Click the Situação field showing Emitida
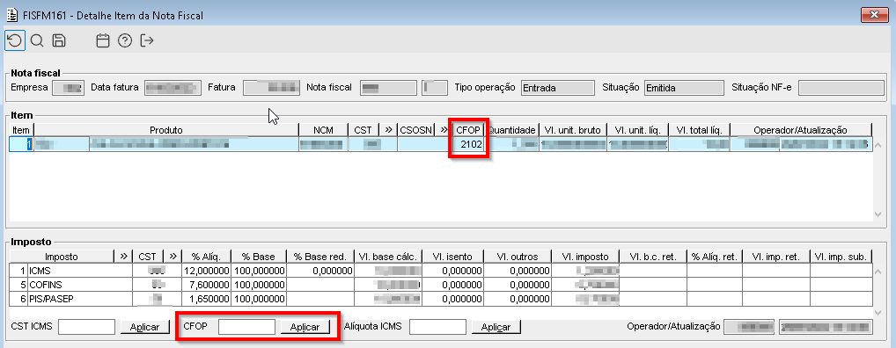 click(685, 88)
